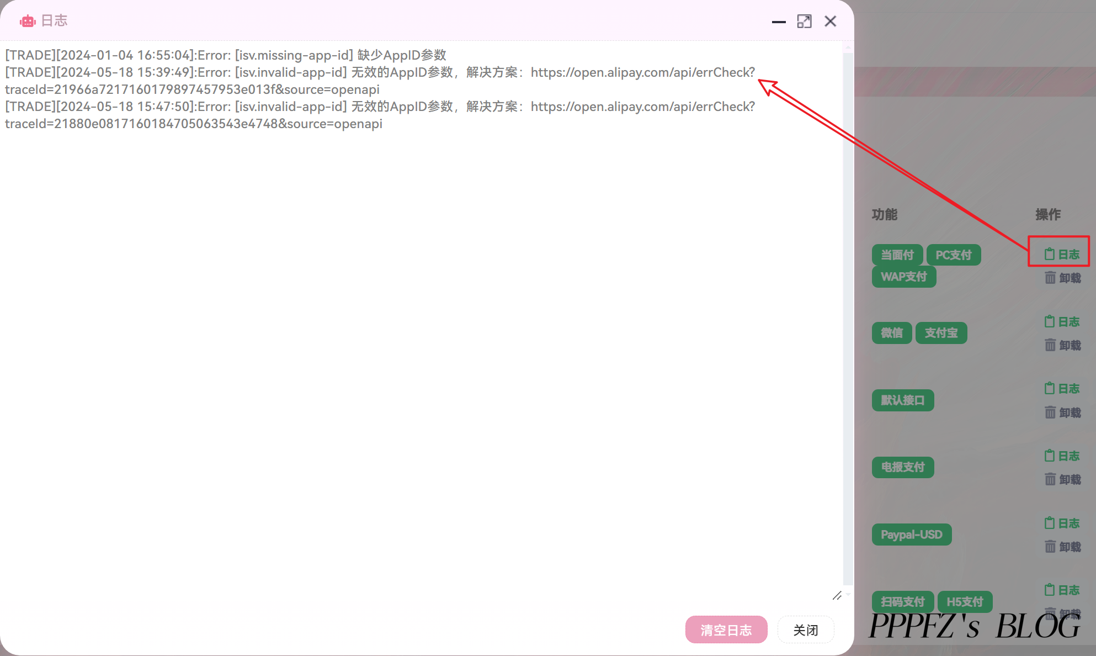Open 日志 for the 当面付 plugin row
Screen dimensions: 1096x656
pos(1062,254)
